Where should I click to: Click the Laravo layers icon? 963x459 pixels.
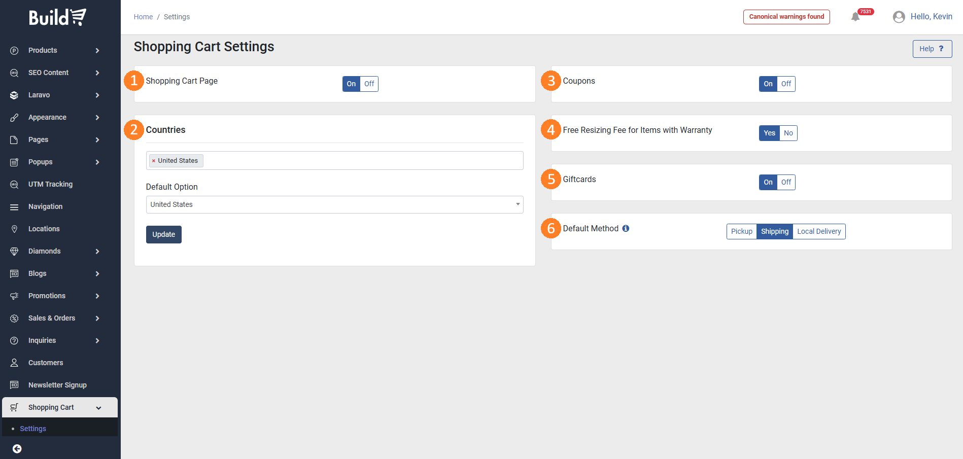pyautogui.click(x=14, y=95)
